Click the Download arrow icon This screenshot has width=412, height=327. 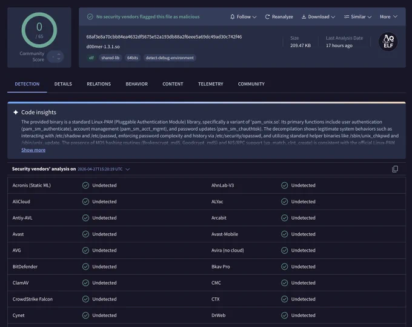(304, 17)
